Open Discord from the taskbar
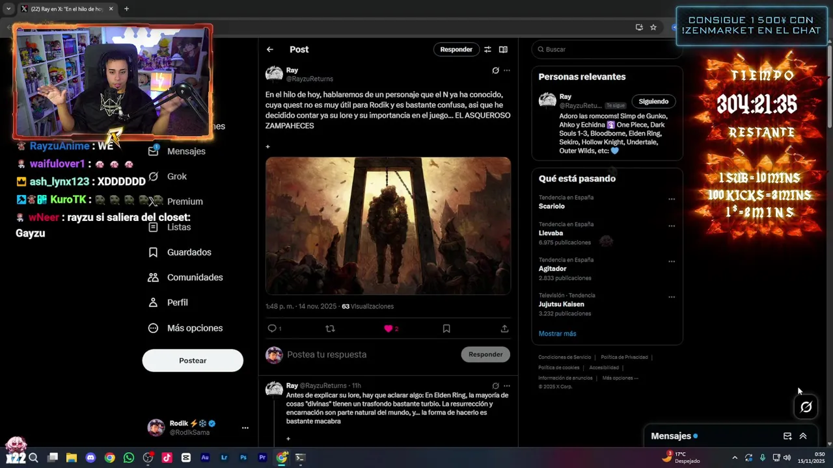 pos(90,458)
